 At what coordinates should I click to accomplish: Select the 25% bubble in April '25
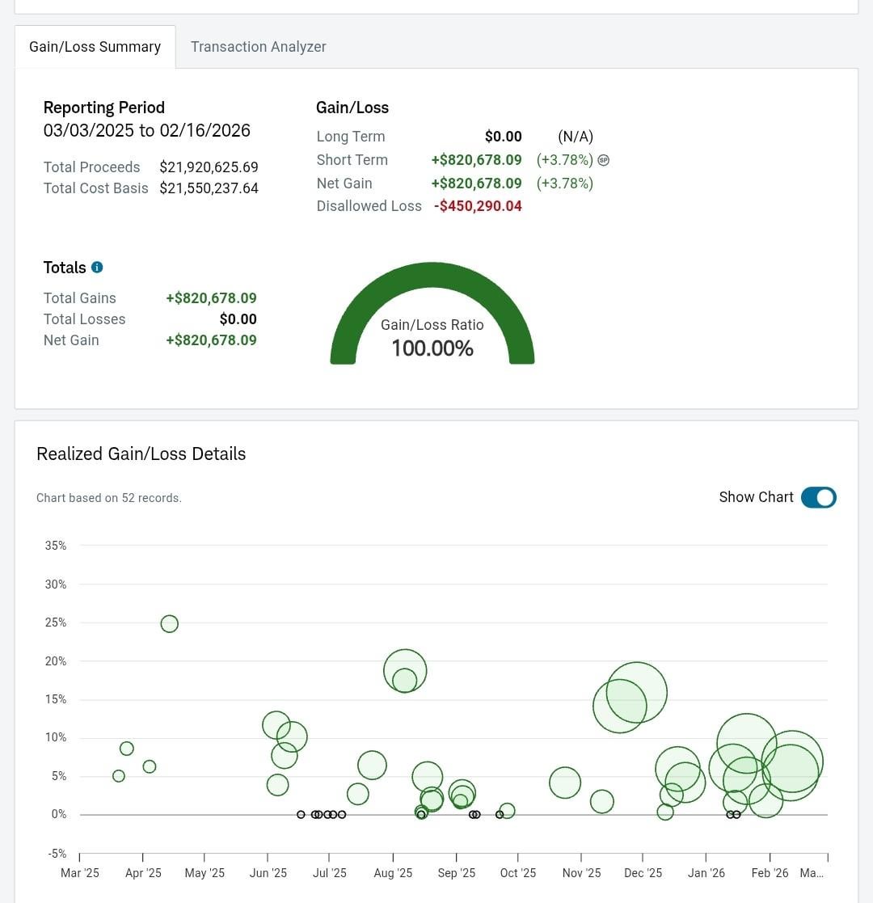(169, 623)
